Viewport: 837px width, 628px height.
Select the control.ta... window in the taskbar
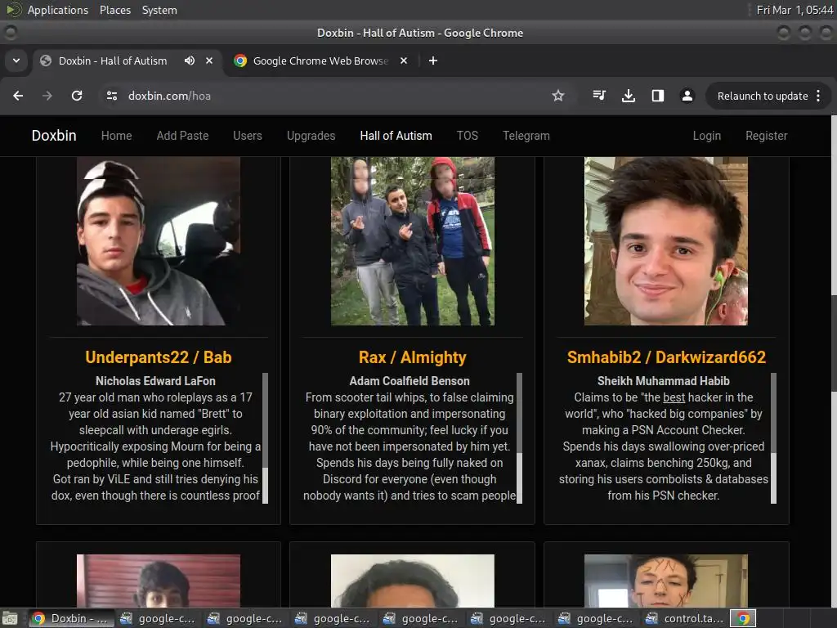686,618
